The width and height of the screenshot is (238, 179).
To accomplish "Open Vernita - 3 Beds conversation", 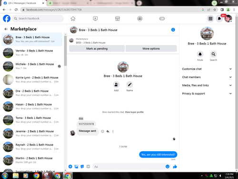I will click(x=32, y=53).
